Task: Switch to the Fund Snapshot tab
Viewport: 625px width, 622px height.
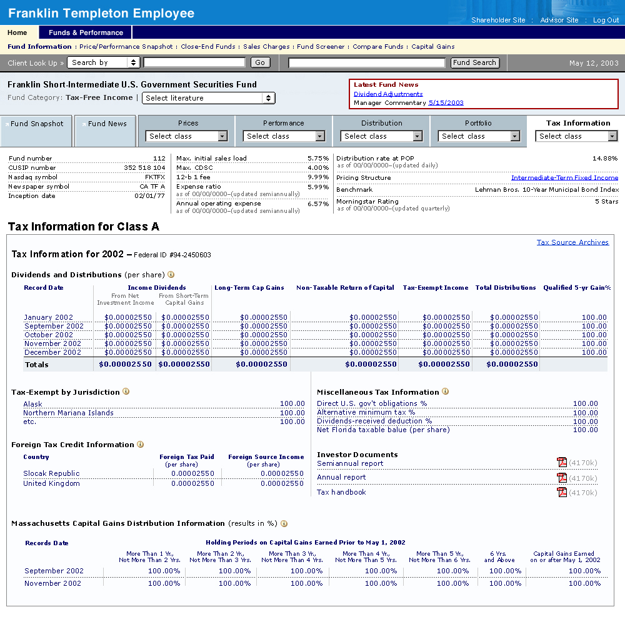Action: (36, 124)
